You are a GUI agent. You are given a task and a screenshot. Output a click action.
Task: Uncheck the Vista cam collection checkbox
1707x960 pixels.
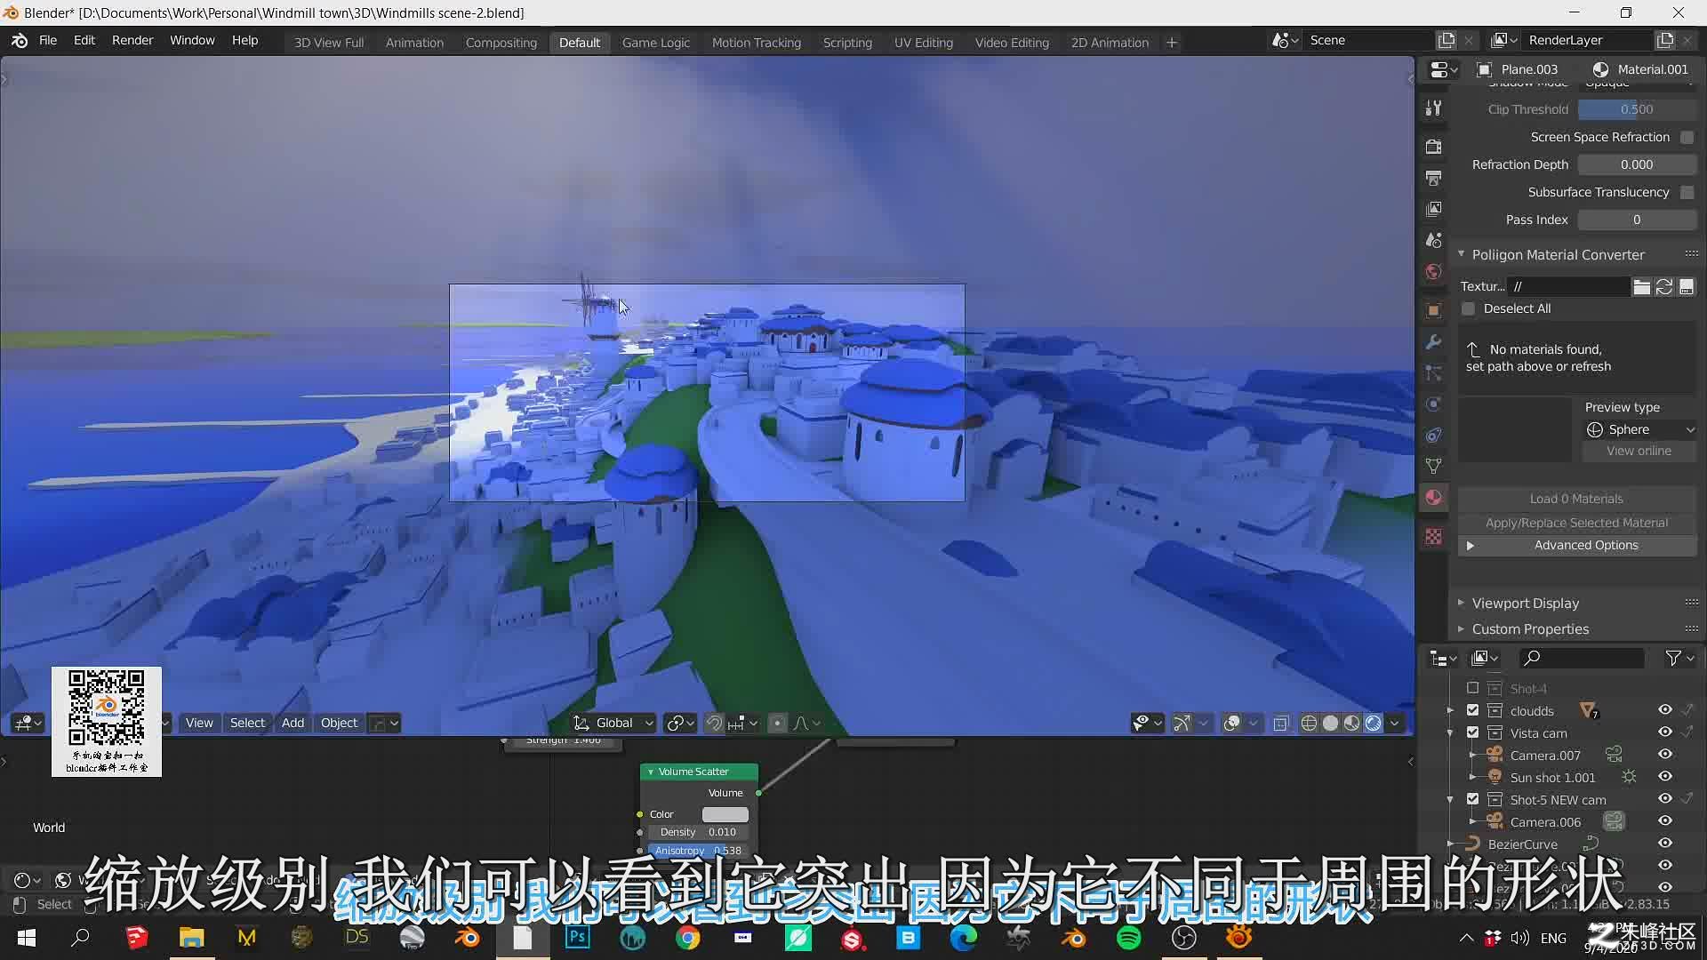(1472, 732)
